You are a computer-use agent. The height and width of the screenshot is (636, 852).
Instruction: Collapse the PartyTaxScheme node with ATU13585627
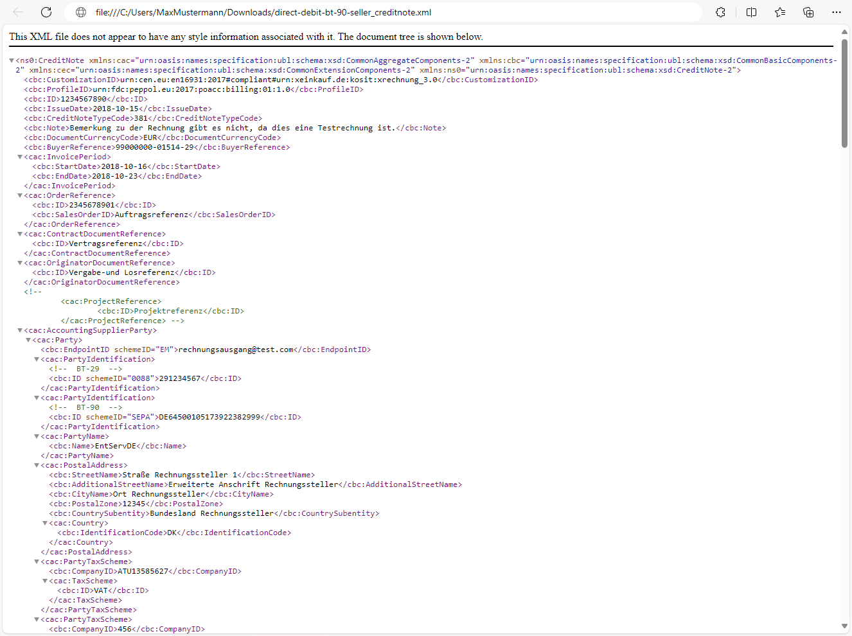click(x=37, y=561)
